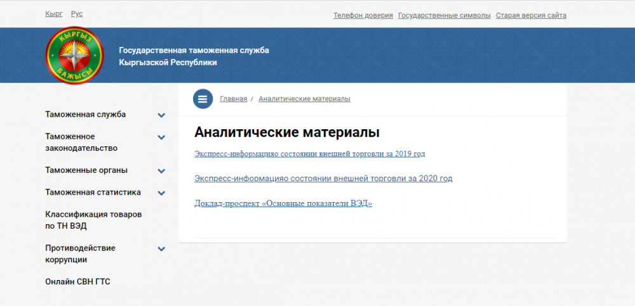Screen dimensions: 635x306
Task: Open Государственные символы page
Action: 444,16
